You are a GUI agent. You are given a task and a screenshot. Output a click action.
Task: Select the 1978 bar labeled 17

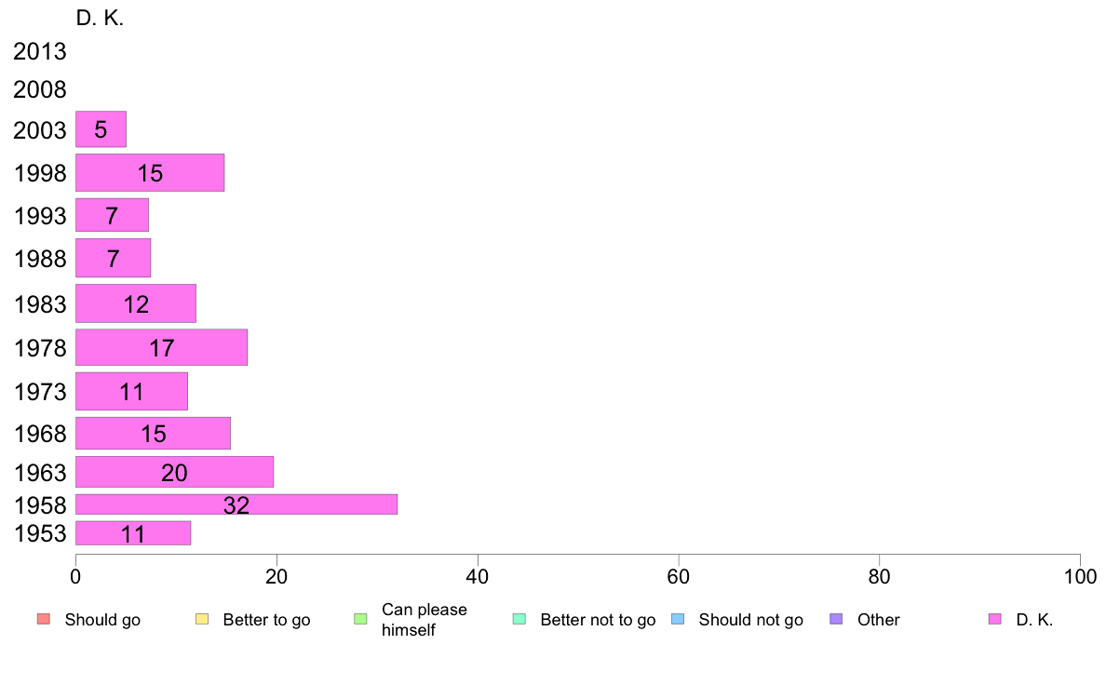click(162, 347)
